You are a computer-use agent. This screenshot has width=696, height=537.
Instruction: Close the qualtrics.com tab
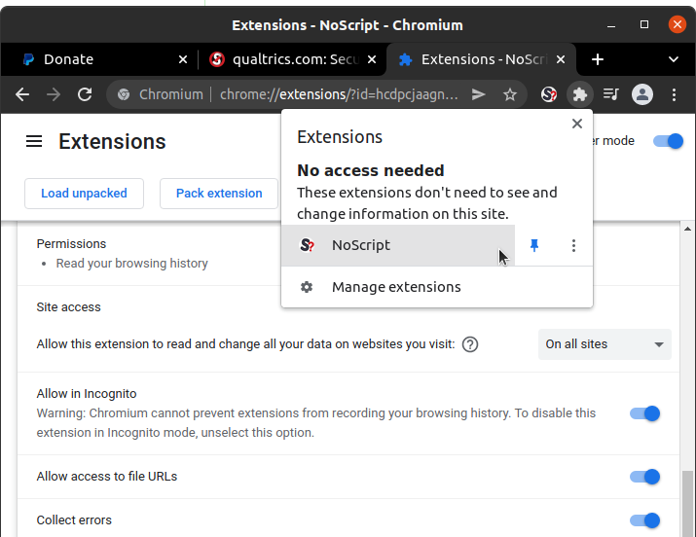[372, 59]
